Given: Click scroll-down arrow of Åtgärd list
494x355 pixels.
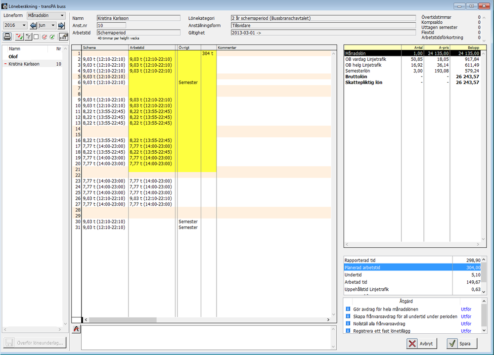Looking at the screenshot, I should (x=484, y=330).
